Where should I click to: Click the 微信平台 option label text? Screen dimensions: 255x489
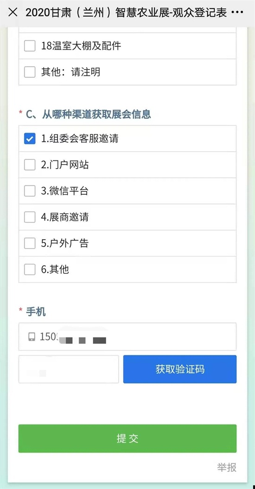point(69,191)
